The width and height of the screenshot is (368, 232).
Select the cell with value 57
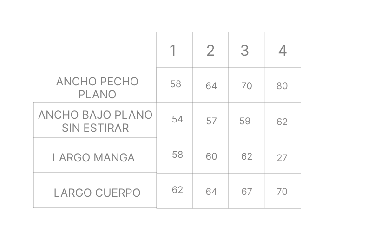(x=211, y=121)
